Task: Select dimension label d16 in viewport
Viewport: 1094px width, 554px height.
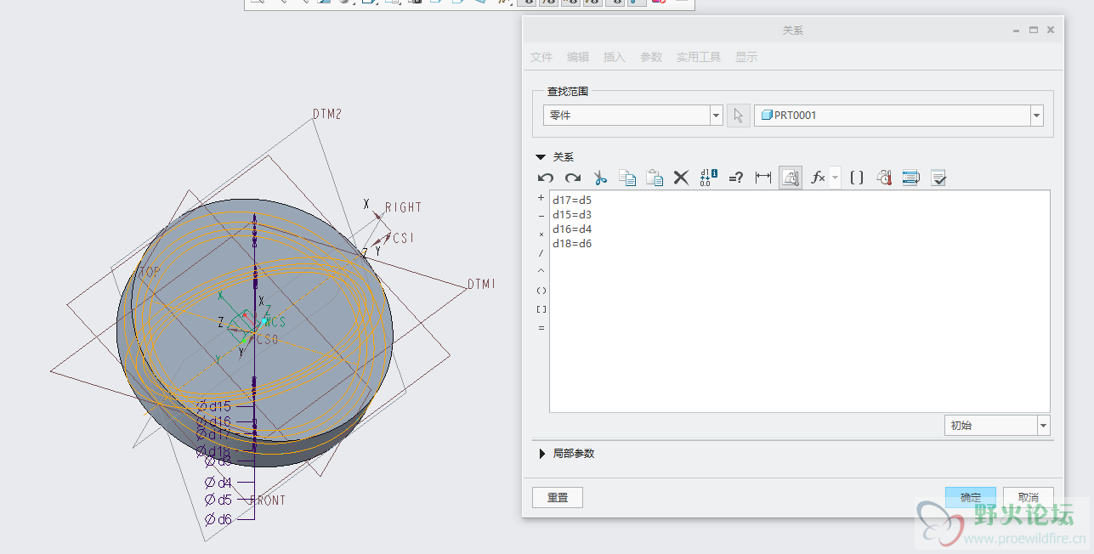Action: [213, 422]
